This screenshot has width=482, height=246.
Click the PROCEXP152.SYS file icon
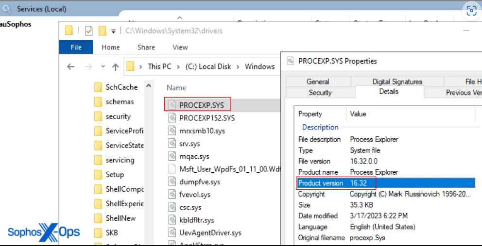coord(172,118)
